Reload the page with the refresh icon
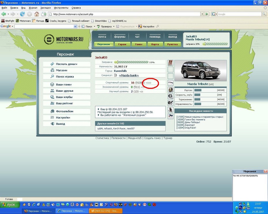This screenshot has height=214, width=268. point(22,14)
